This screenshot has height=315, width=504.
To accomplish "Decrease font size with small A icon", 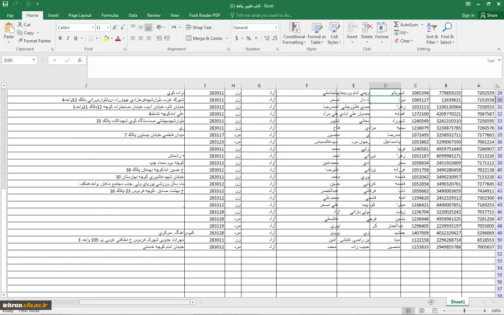I will coord(123,27).
